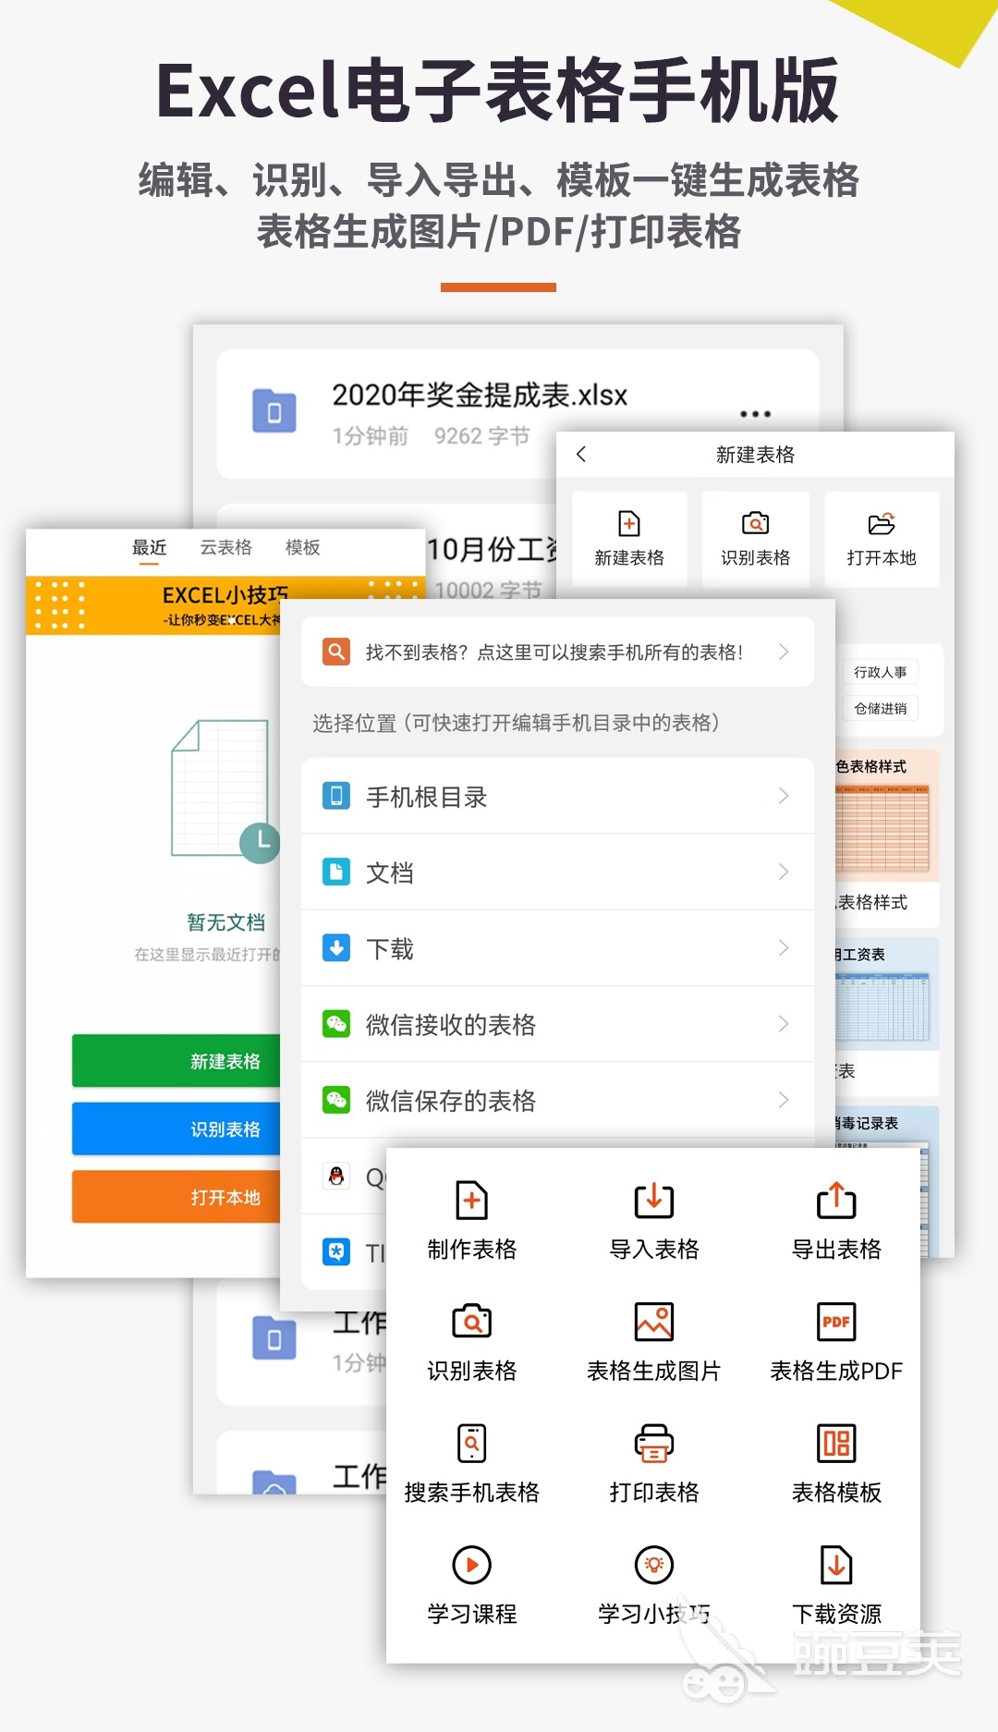The height and width of the screenshot is (1732, 998).
Task: Tap the EXCEL小技巧 yellow banner
Action: 225,605
